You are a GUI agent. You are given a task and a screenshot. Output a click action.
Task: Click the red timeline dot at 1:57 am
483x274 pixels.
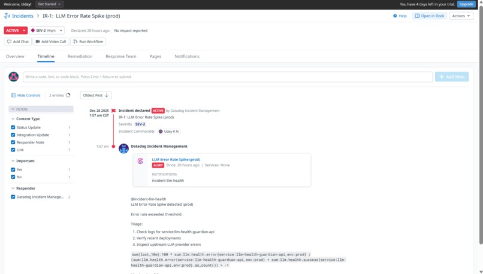click(113, 147)
